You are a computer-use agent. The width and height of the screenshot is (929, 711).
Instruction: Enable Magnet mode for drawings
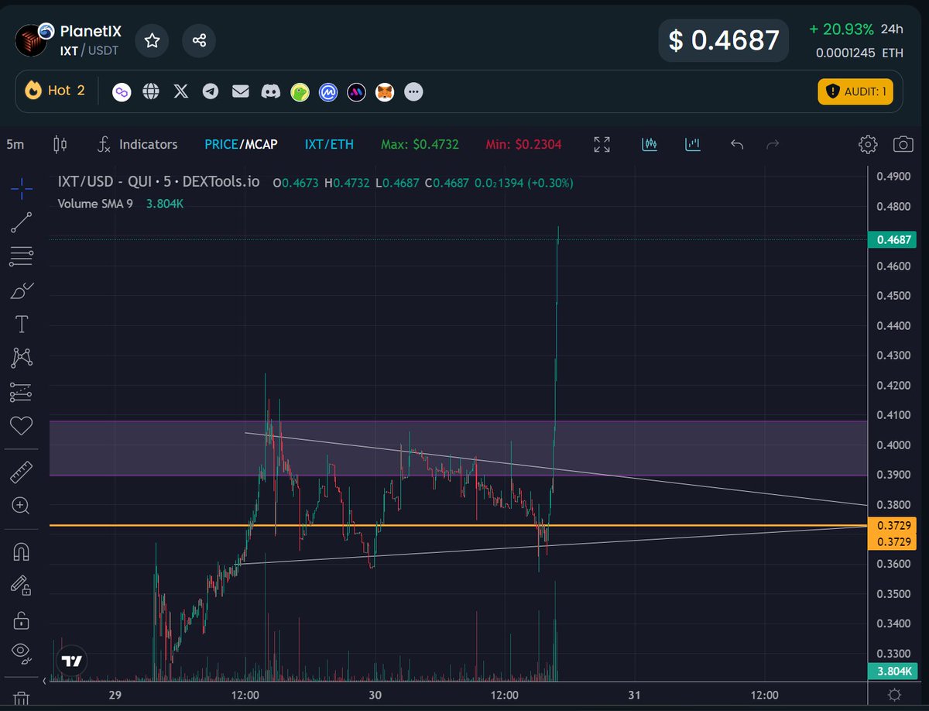(21, 551)
